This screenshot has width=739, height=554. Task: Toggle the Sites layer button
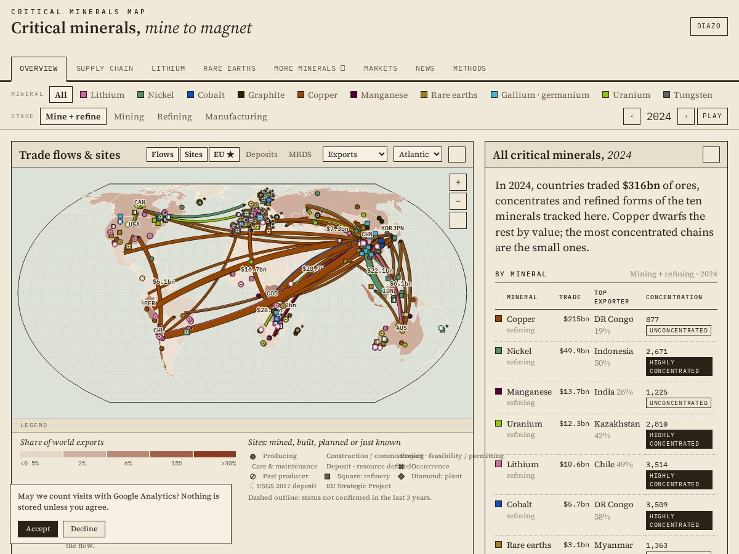pyautogui.click(x=193, y=155)
